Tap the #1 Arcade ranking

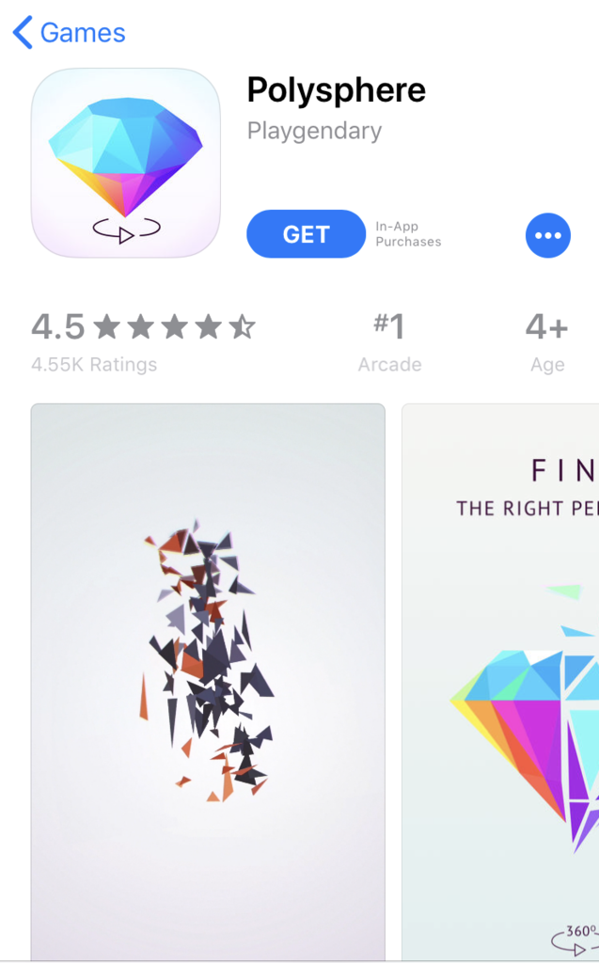click(x=389, y=342)
